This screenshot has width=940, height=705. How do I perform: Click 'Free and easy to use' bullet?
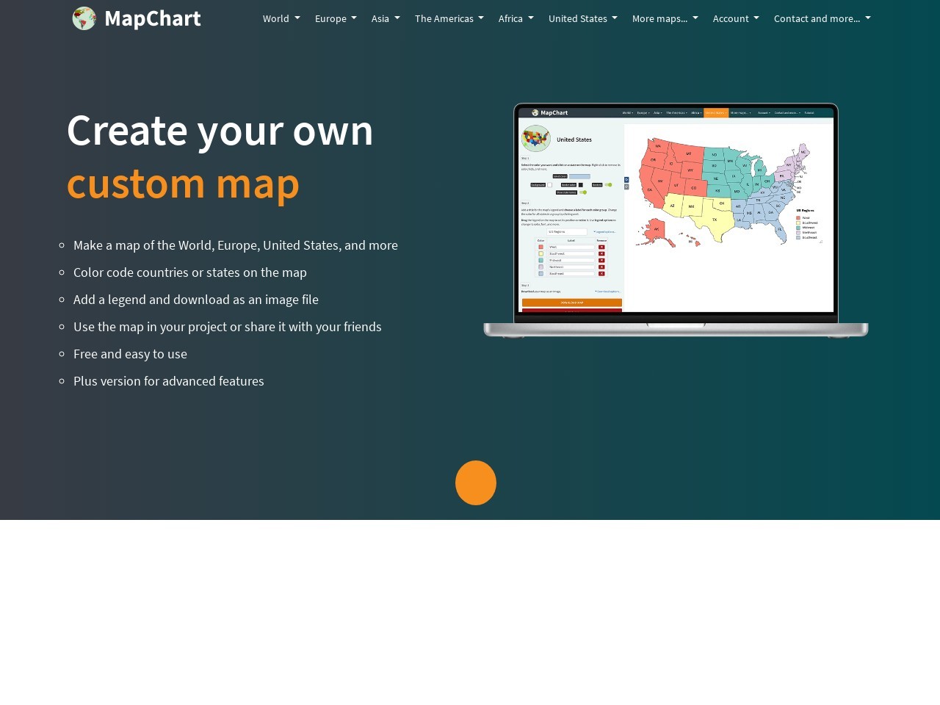tap(130, 354)
